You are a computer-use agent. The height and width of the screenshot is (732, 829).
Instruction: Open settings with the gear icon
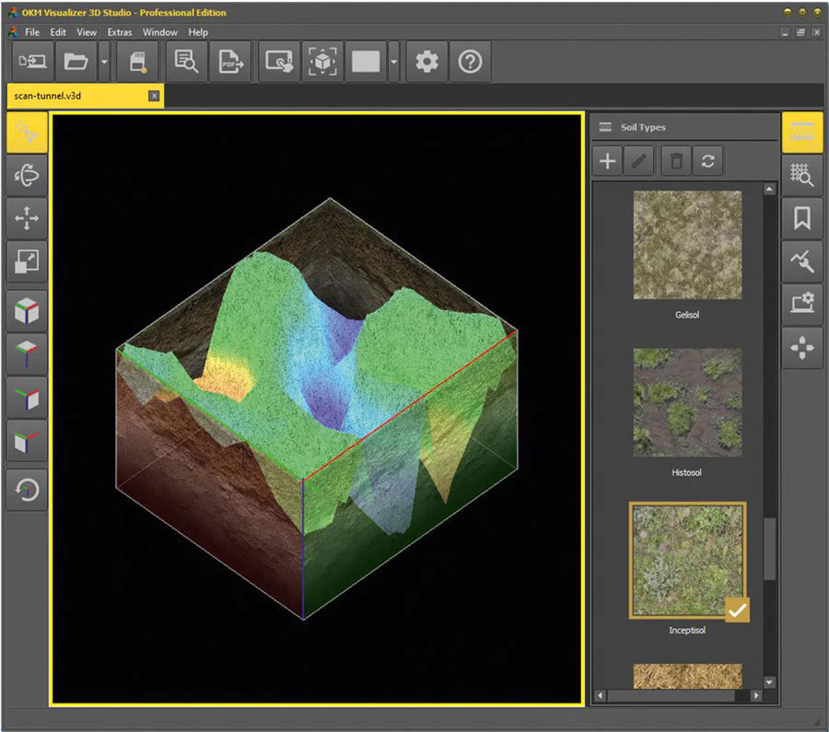click(x=426, y=62)
